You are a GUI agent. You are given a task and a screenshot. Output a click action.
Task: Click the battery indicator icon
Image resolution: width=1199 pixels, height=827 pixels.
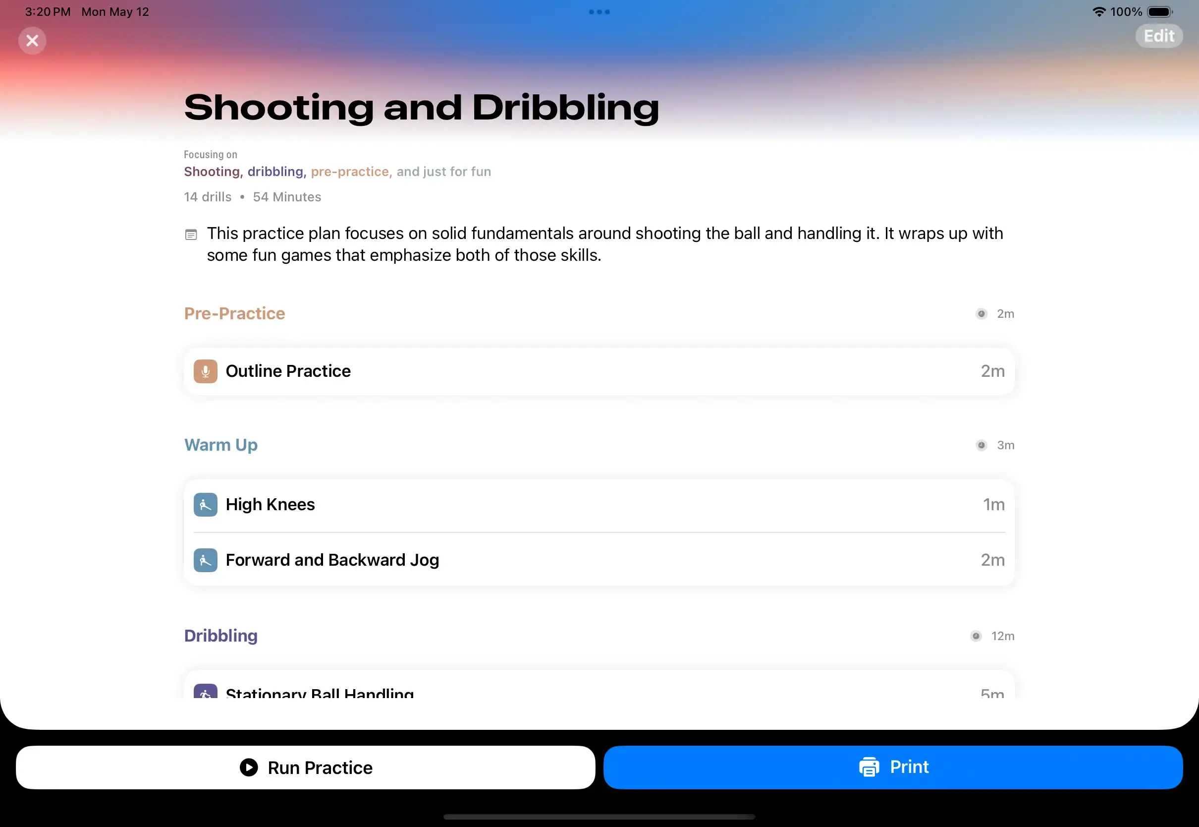1160,11
